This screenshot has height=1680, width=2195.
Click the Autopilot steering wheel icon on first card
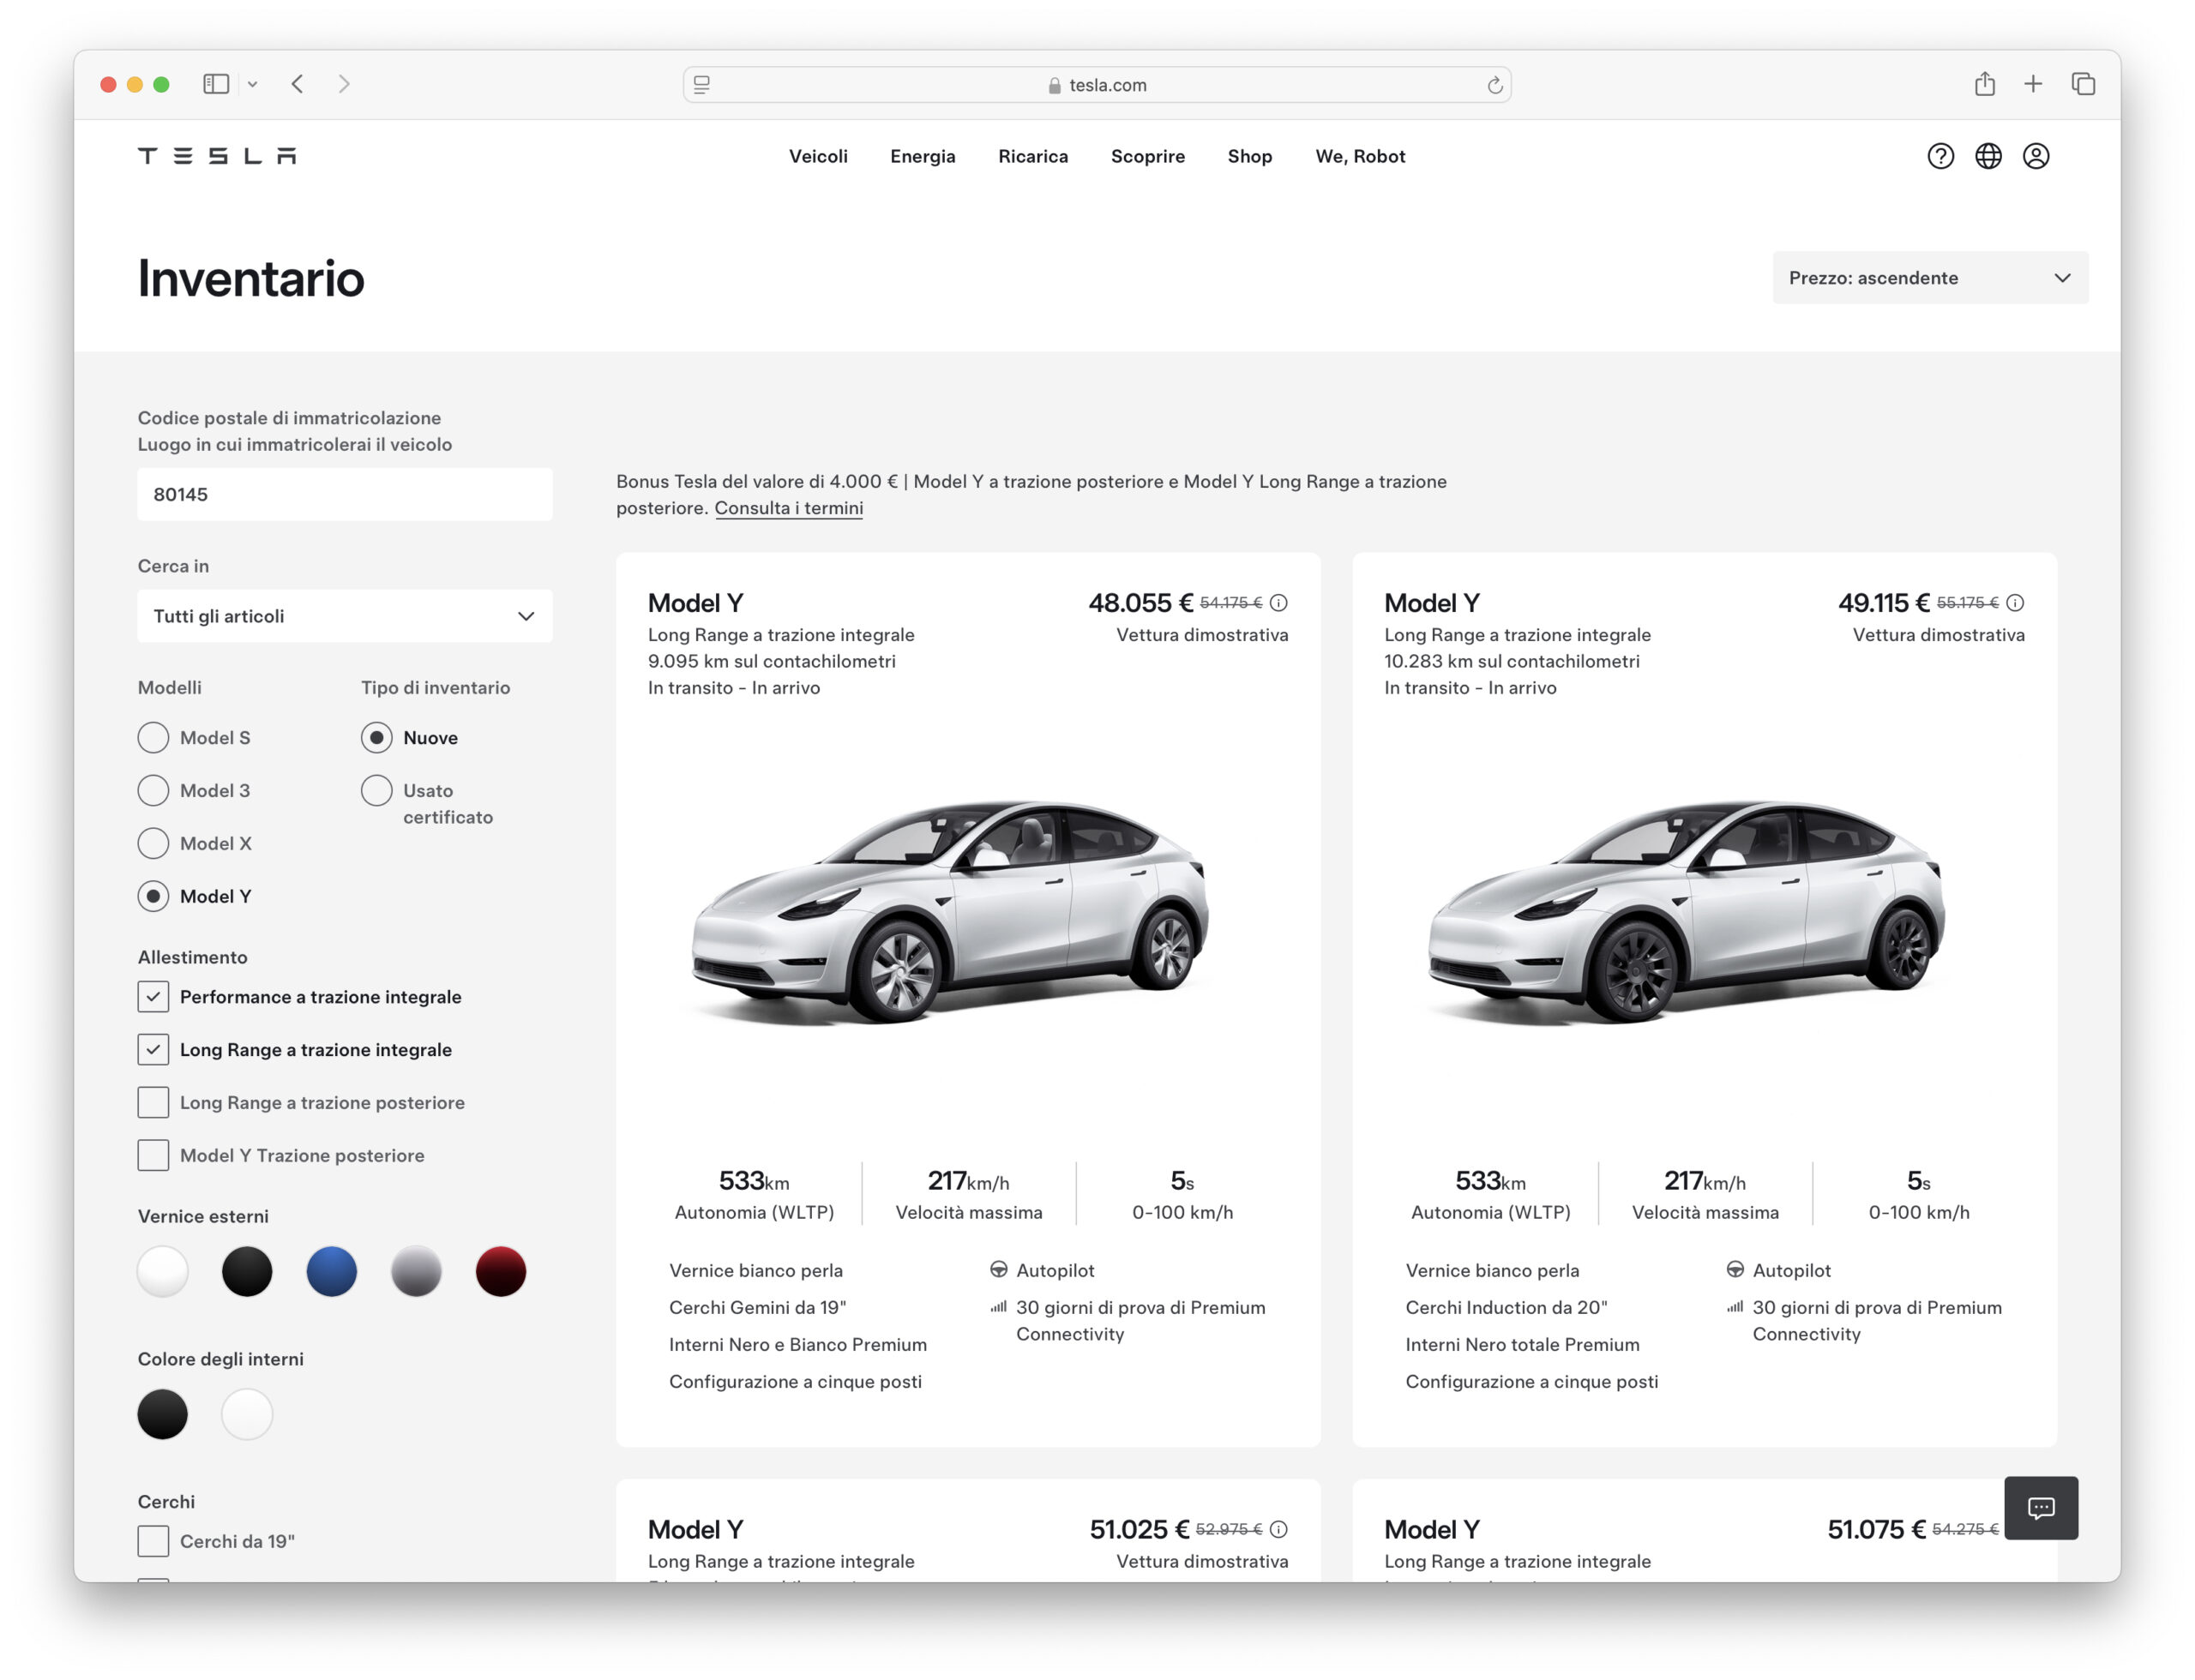998,1269
